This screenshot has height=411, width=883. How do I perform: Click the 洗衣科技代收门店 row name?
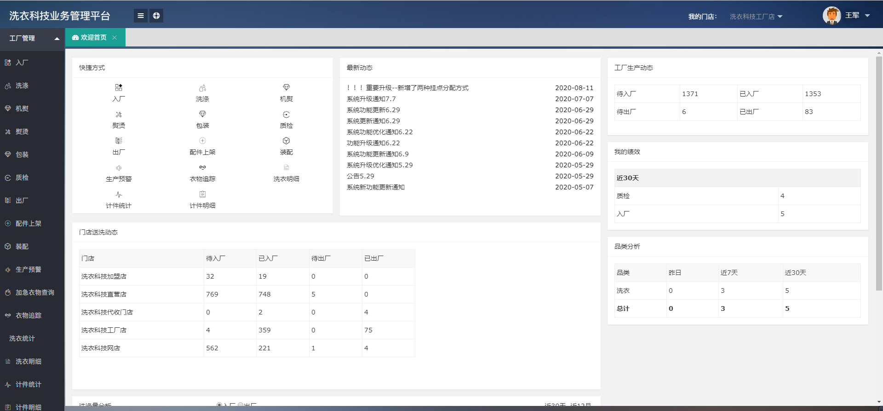click(x=107, y=312)
